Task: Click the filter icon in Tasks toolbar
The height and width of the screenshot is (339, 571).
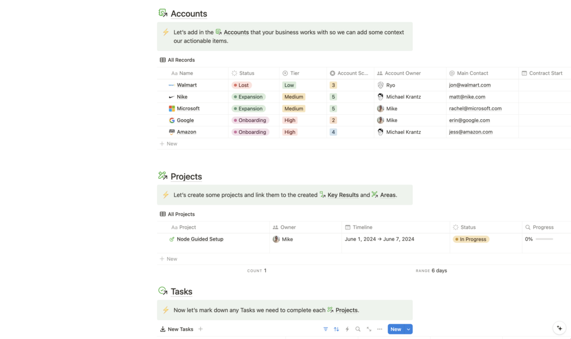Action: tap(326, 329)
